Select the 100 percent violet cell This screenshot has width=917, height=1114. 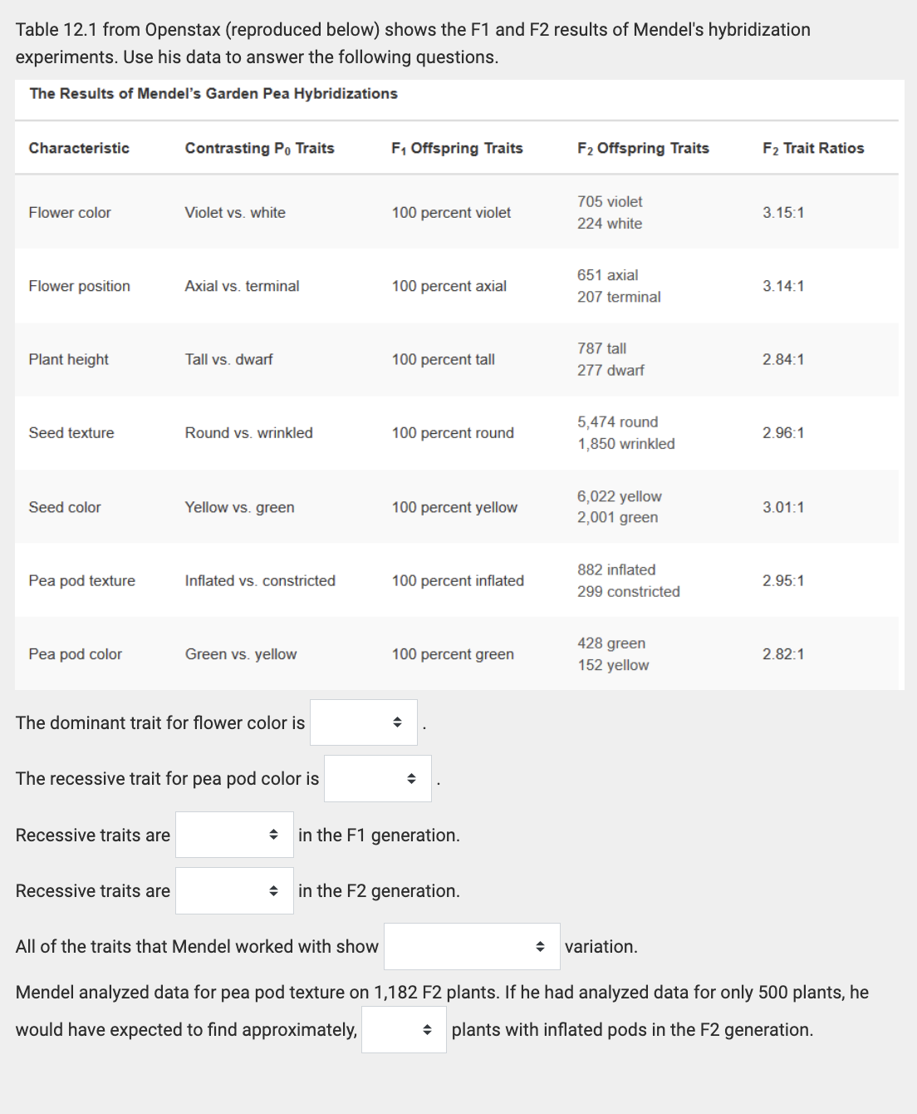(450, 212)
